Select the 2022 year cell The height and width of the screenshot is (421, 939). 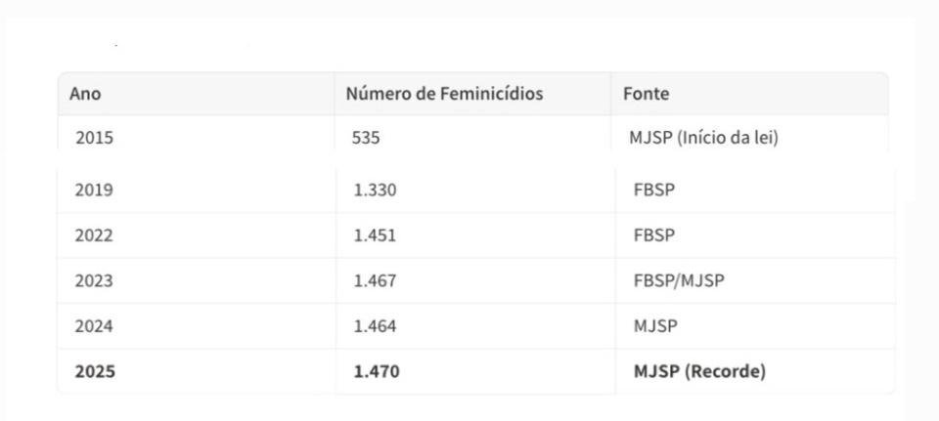94,235
